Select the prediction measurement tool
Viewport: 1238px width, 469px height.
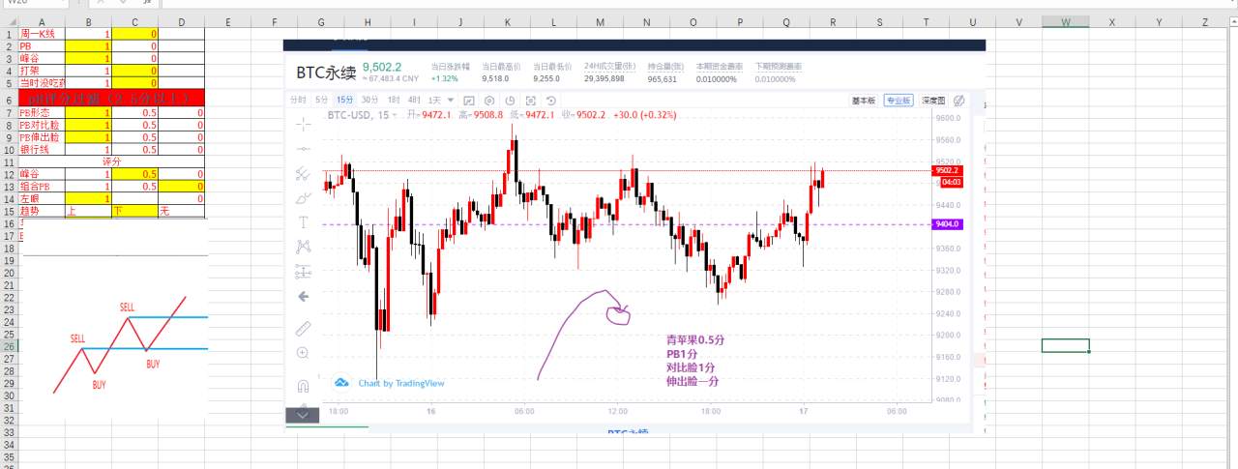pos(303,272)
